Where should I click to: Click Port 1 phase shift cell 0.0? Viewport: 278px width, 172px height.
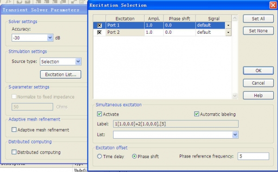(179, 25)
